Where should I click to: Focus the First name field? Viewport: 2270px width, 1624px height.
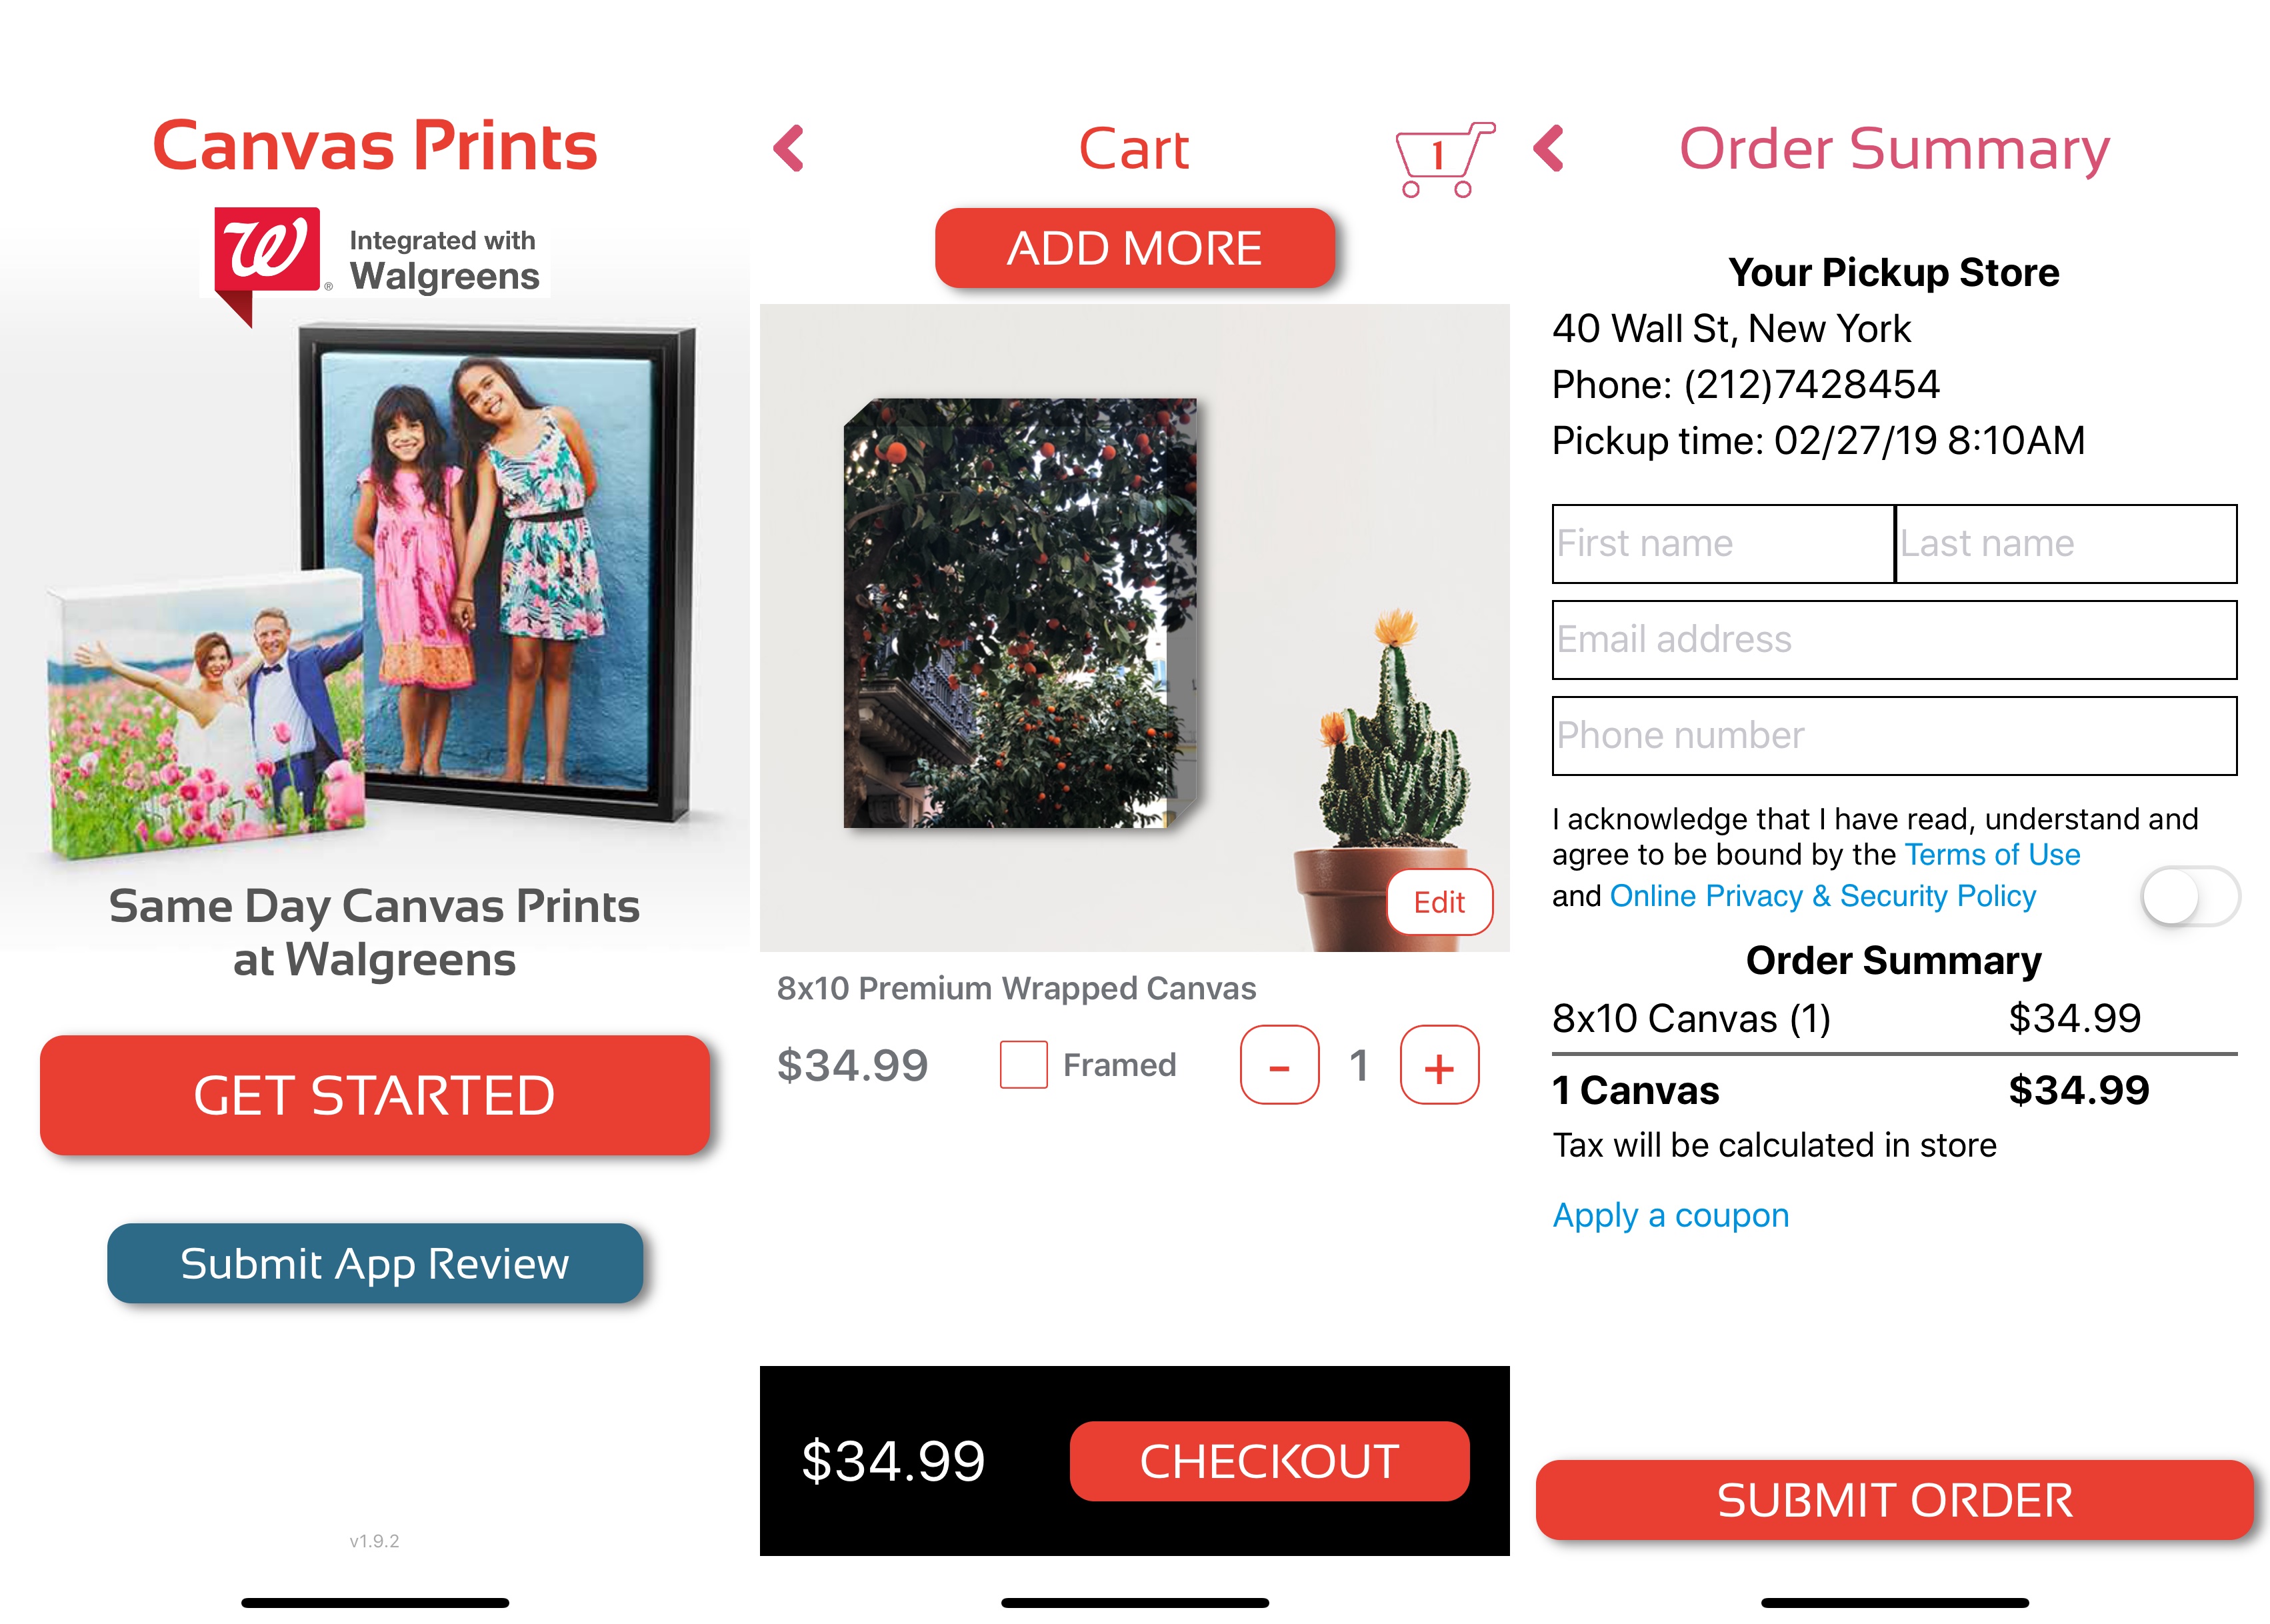[x=1723, y=544]
